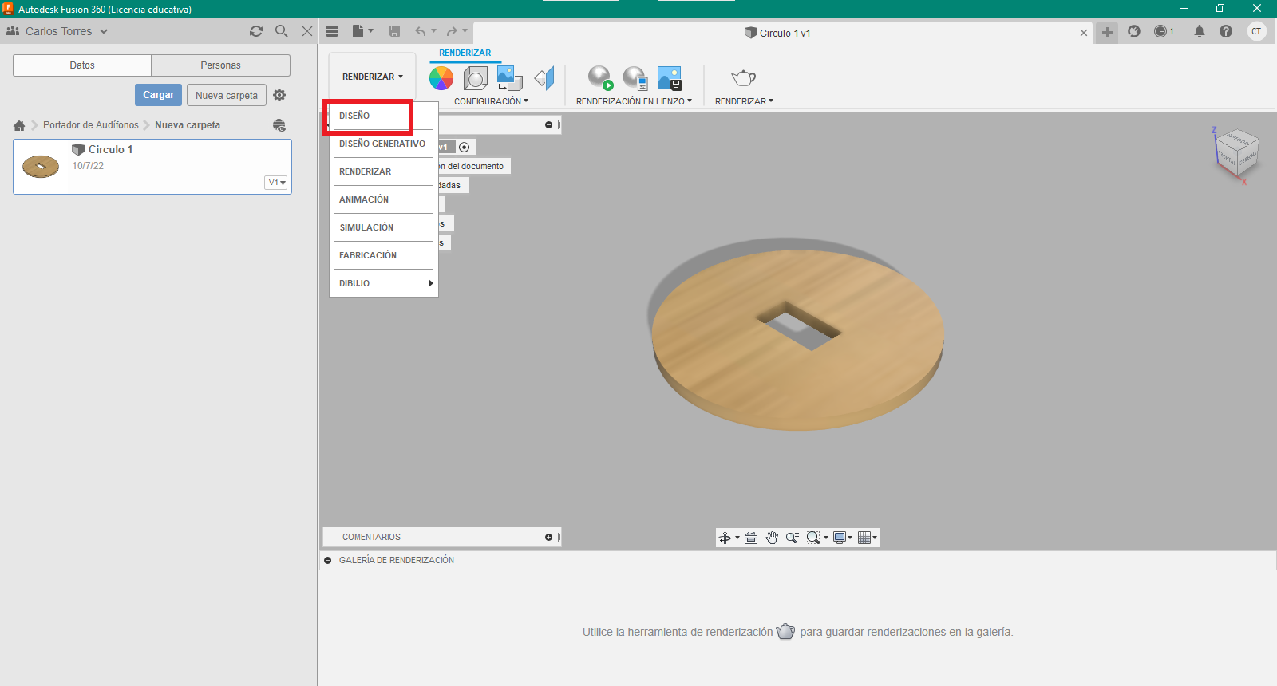
Task: Open the Help question mark menu
Action: click(x=1226, y=31)
